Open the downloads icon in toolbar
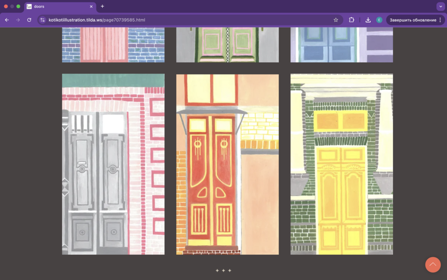Image resolution: width=447 pixels, height=280 pixels. point(368,20)
